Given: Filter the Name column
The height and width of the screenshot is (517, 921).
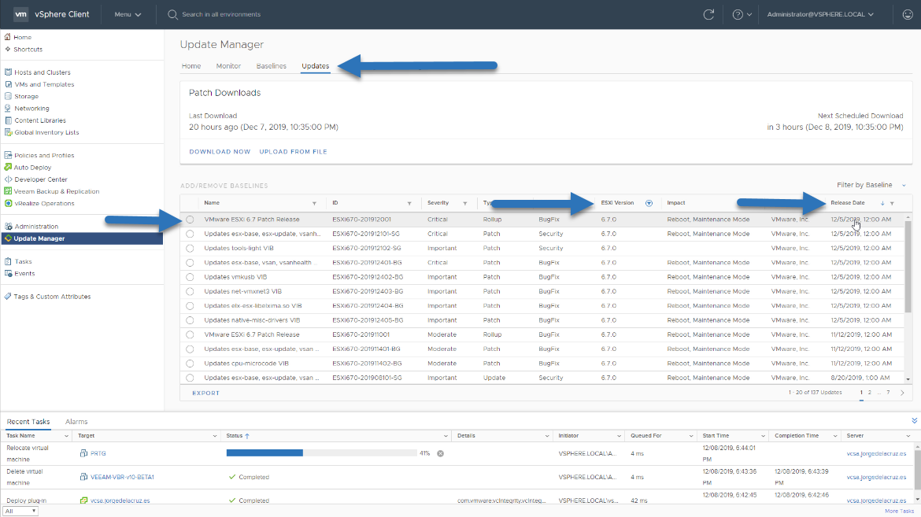Looking at the screenshot, I should [314, 203].
